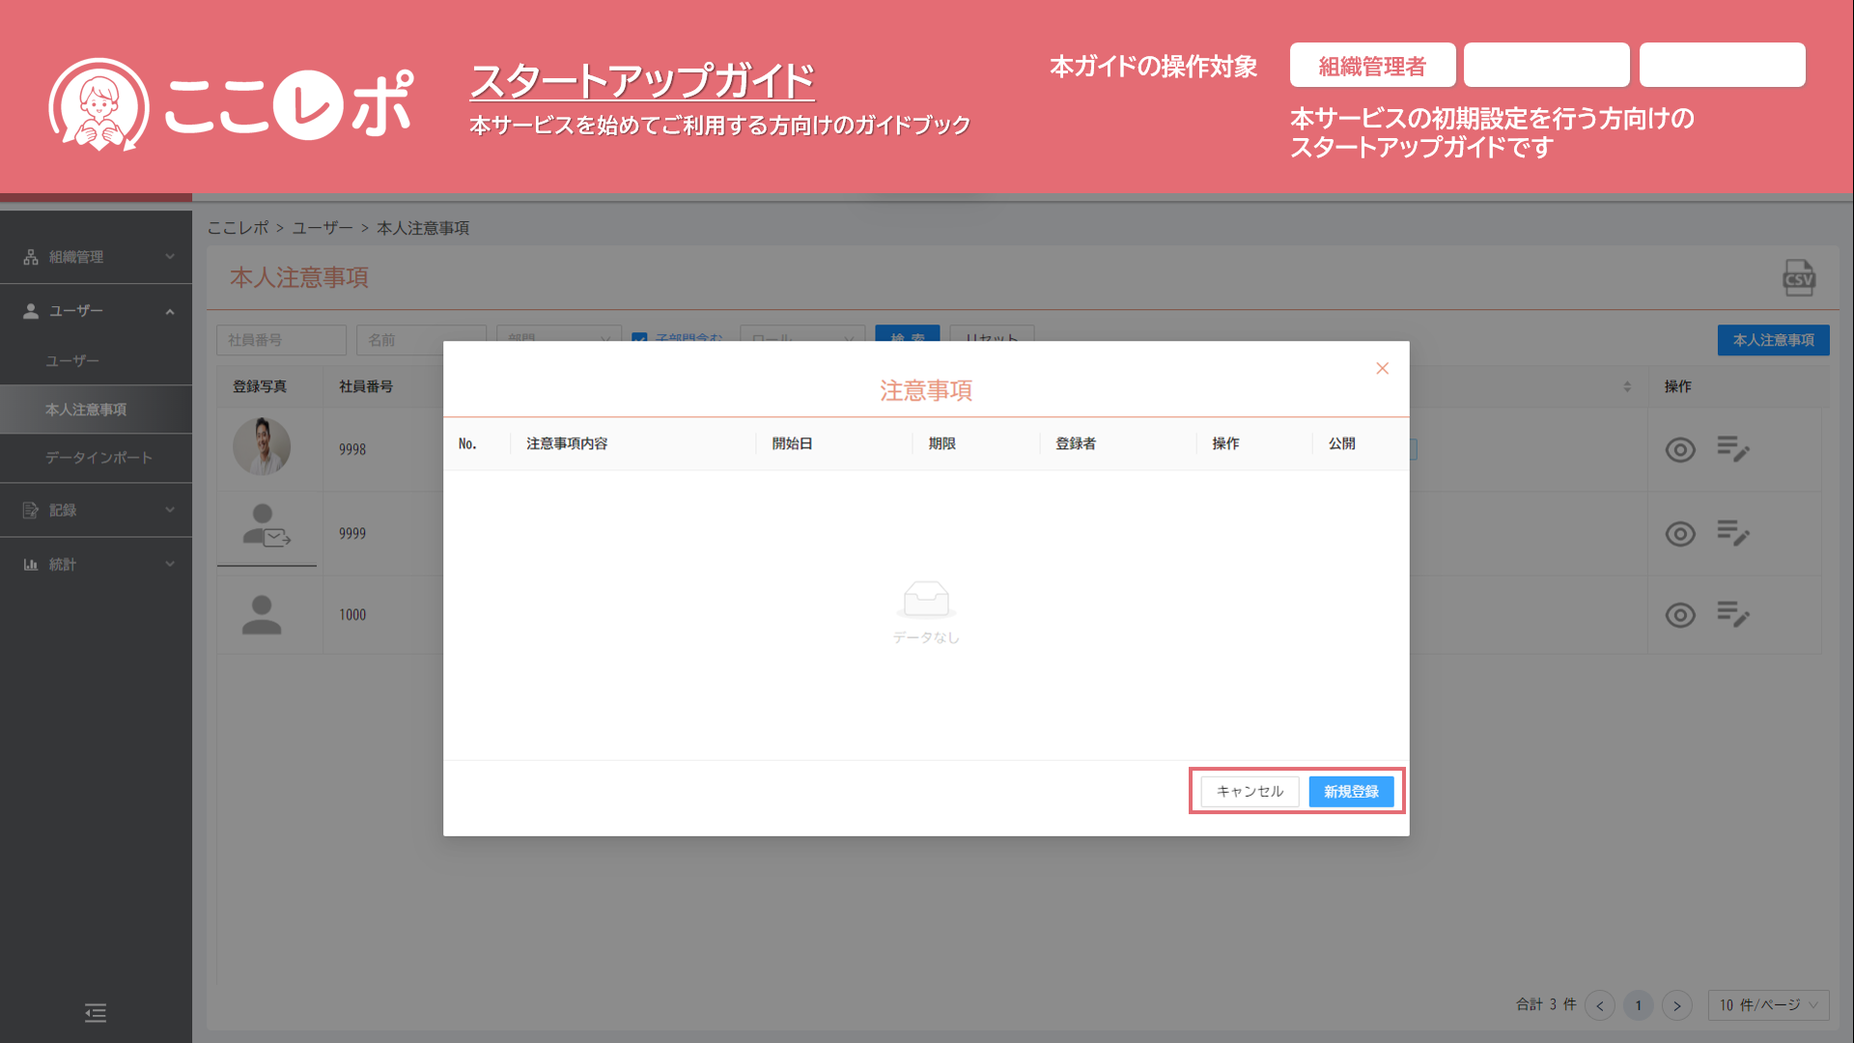Select データインポート in sidebar
Screen dimensions: 1854x1043
click(98, 458)
